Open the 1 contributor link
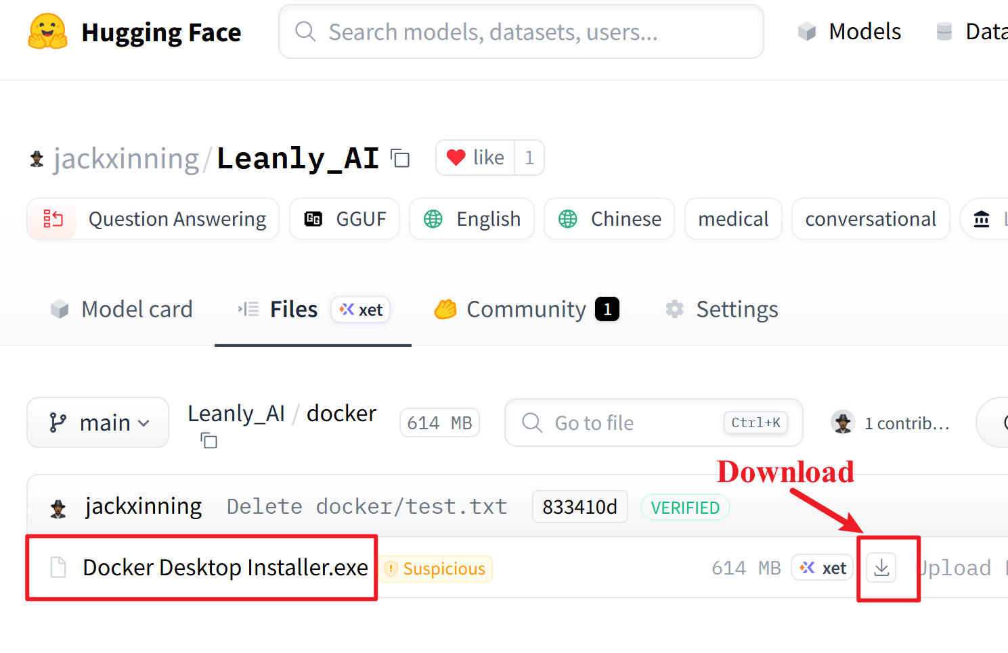 coord(907,423)
